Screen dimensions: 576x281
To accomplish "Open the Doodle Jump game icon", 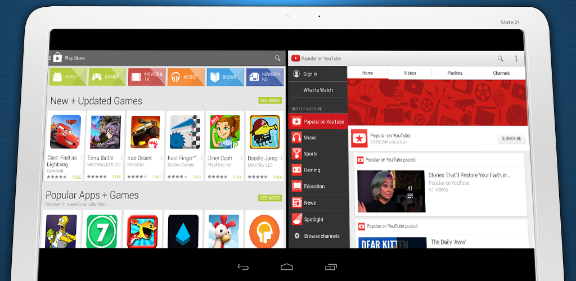I will pos(264,132).
